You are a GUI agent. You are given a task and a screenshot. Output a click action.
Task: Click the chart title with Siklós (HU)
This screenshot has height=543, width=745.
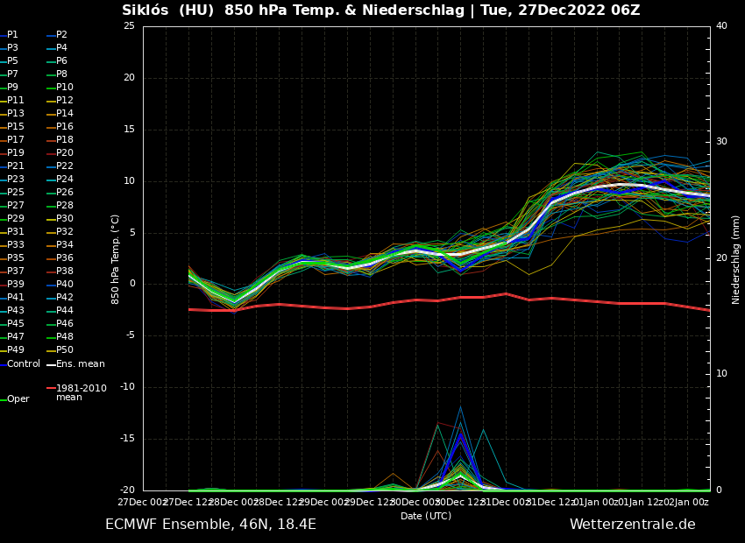tap(380, 11)
